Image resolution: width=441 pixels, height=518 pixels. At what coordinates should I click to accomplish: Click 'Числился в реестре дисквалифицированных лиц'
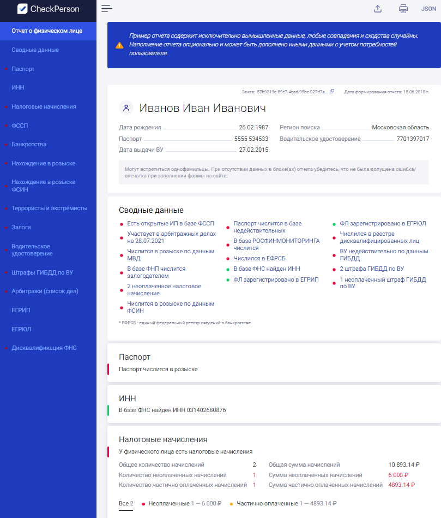pyautogui.click(x=379, y=237)
